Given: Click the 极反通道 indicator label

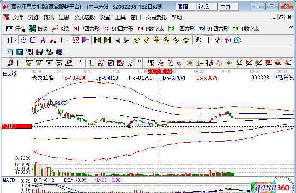Looking at the screenshot, I should tap(43, 78).
